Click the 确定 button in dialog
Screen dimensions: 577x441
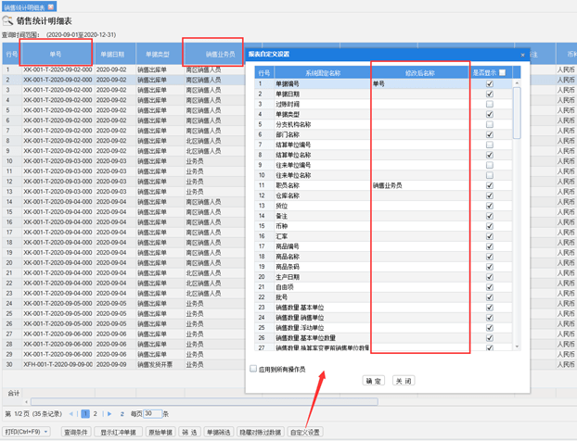[374, 381]
